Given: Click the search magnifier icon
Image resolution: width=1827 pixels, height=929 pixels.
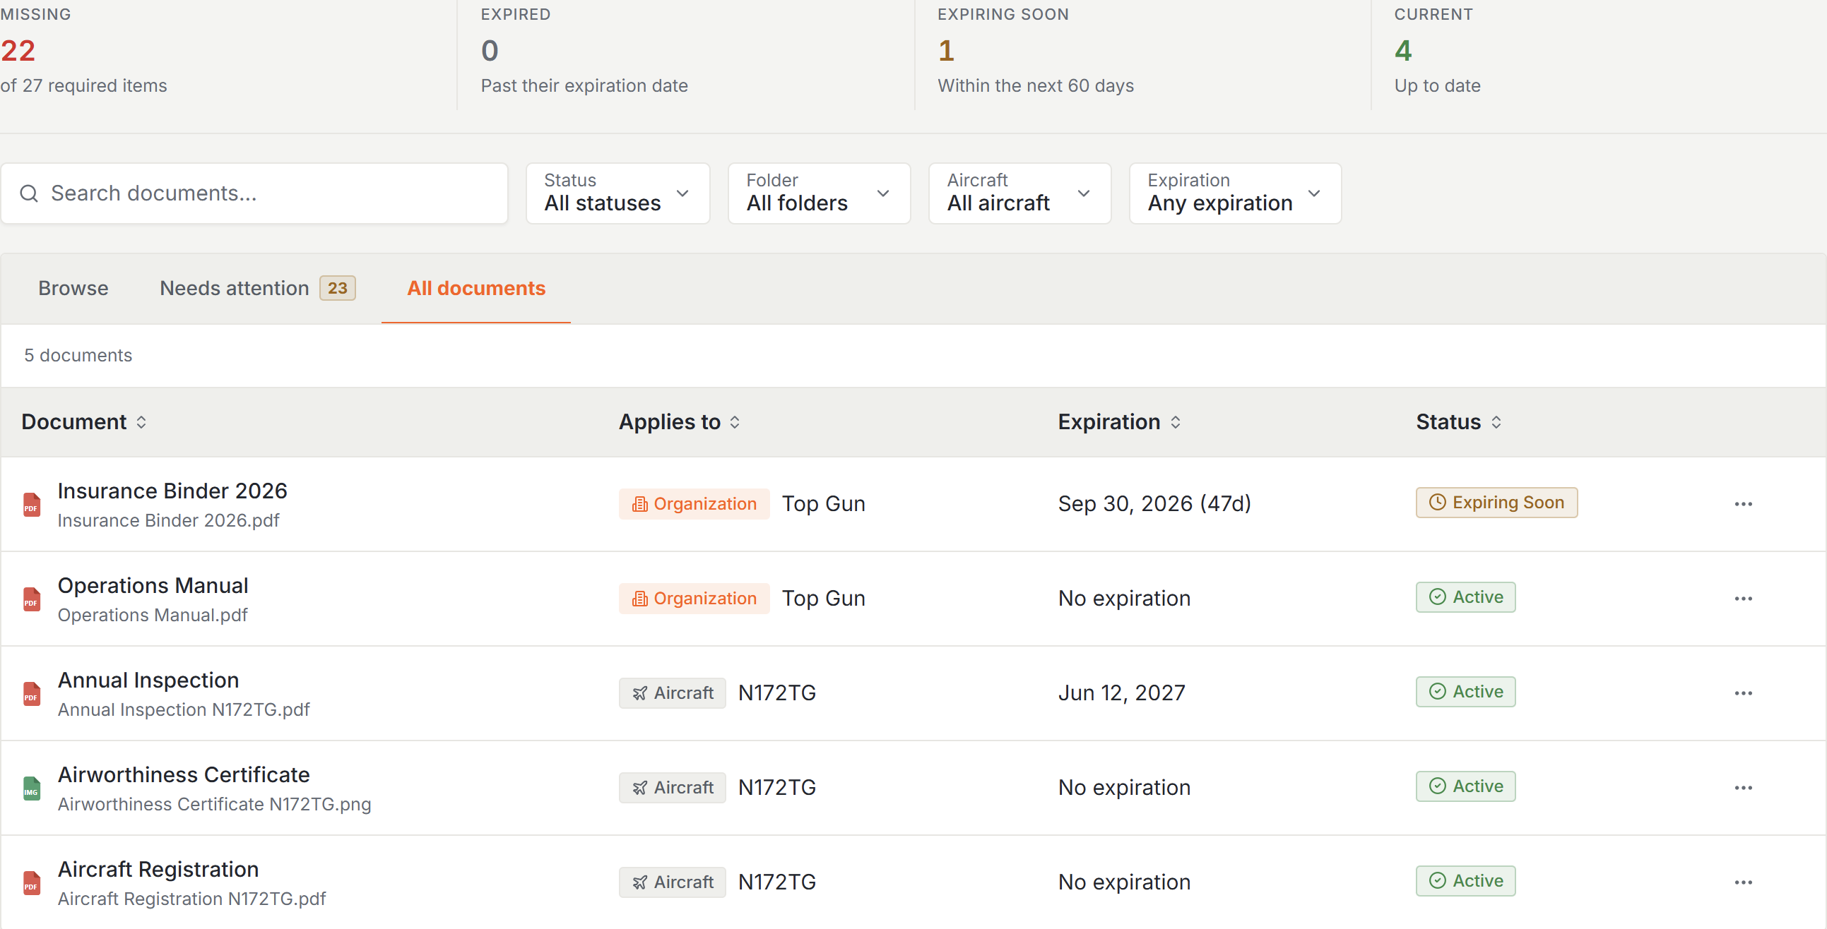Looking at the screenshot, I should coord(29,193).
